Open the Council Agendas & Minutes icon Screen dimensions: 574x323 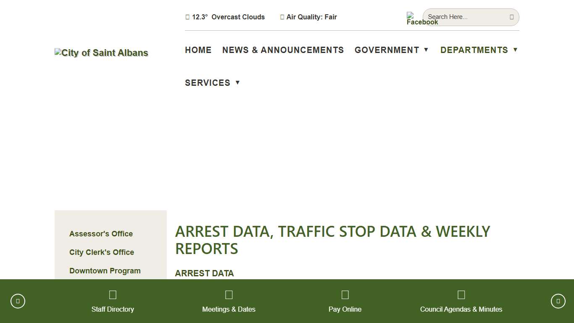pos(461,294)
